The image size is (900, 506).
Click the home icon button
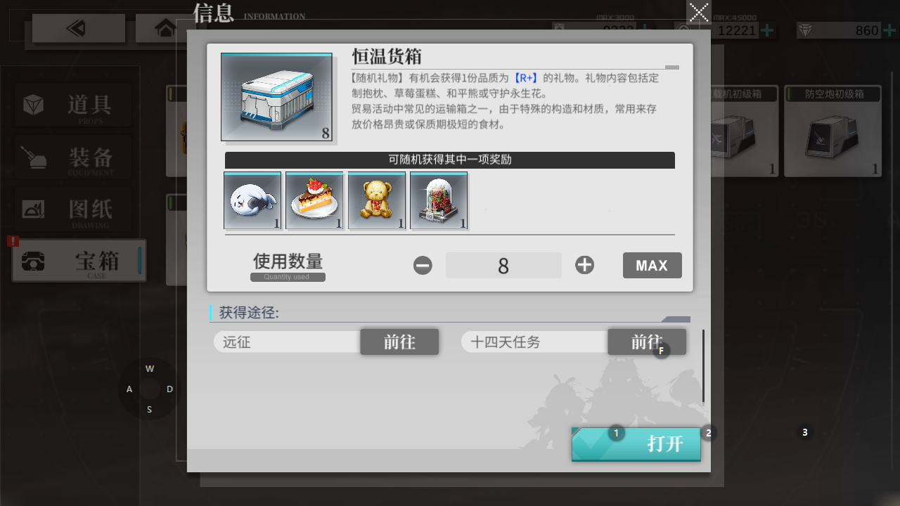pos(165,28)
